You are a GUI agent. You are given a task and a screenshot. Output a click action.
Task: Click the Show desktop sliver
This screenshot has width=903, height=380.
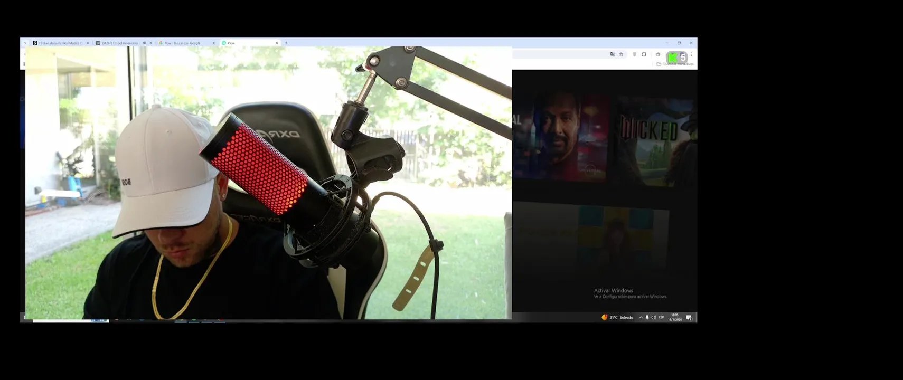697,317
